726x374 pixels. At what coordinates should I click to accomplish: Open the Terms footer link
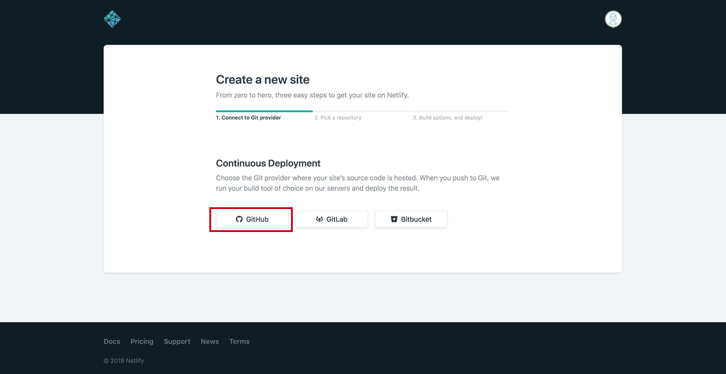click(x=240, y=341)
